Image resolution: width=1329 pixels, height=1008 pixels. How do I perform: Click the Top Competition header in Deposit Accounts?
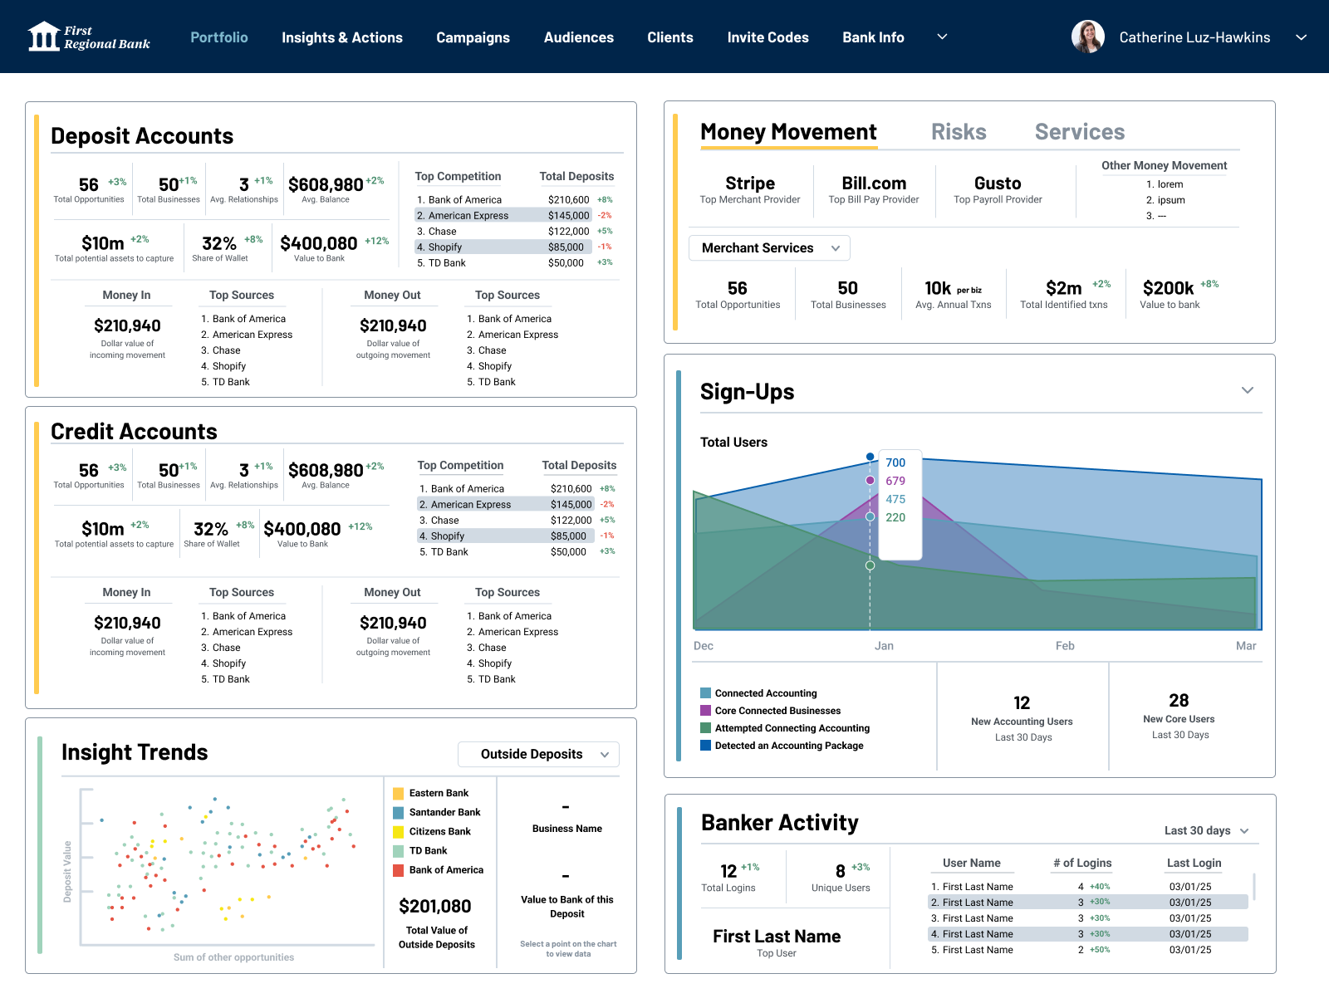click(458, 176)
